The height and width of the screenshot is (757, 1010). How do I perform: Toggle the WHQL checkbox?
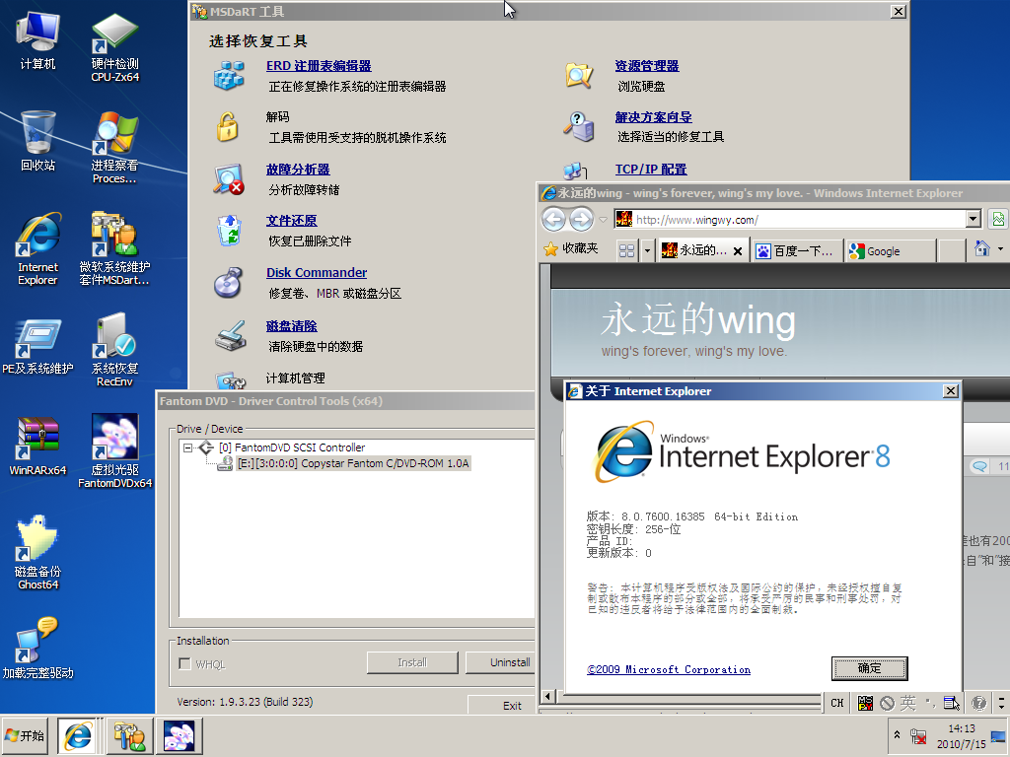coord(184,663)
